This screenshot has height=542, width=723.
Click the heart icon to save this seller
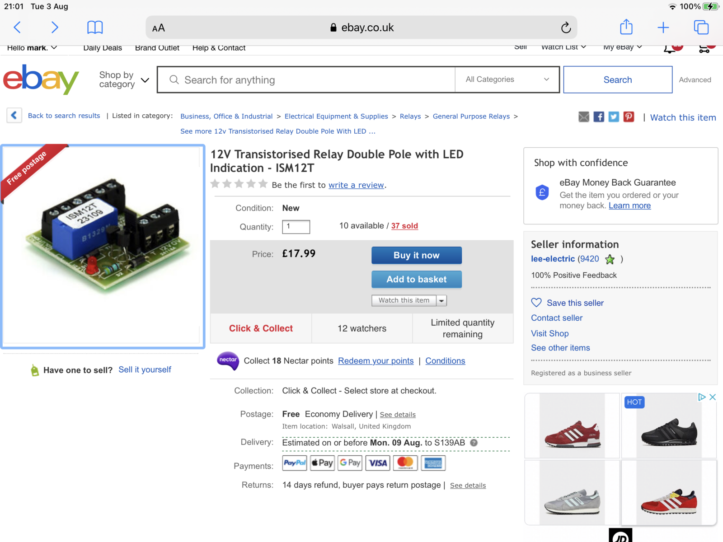coord(536,303)
